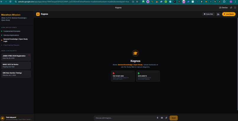Click the Send button
The width and height of the screenshot is (238, 121).
click(x=174, y=118)
